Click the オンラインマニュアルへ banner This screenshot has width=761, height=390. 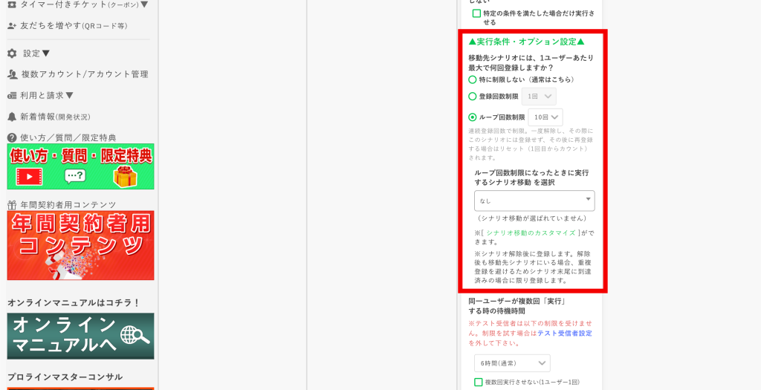click(x=80, y=336)
